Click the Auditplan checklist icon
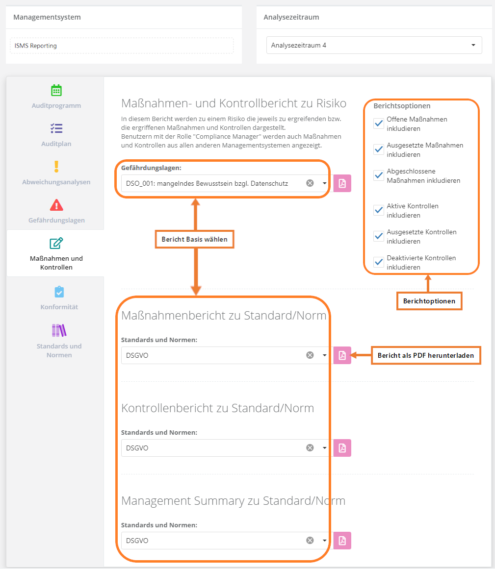Screen dimensions: 495x569 tap(56, 129)
